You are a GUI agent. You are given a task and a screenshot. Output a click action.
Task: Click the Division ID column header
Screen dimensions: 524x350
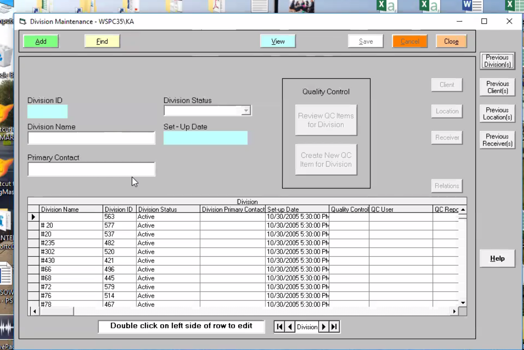pyautogui.click(x=120, y=209)
